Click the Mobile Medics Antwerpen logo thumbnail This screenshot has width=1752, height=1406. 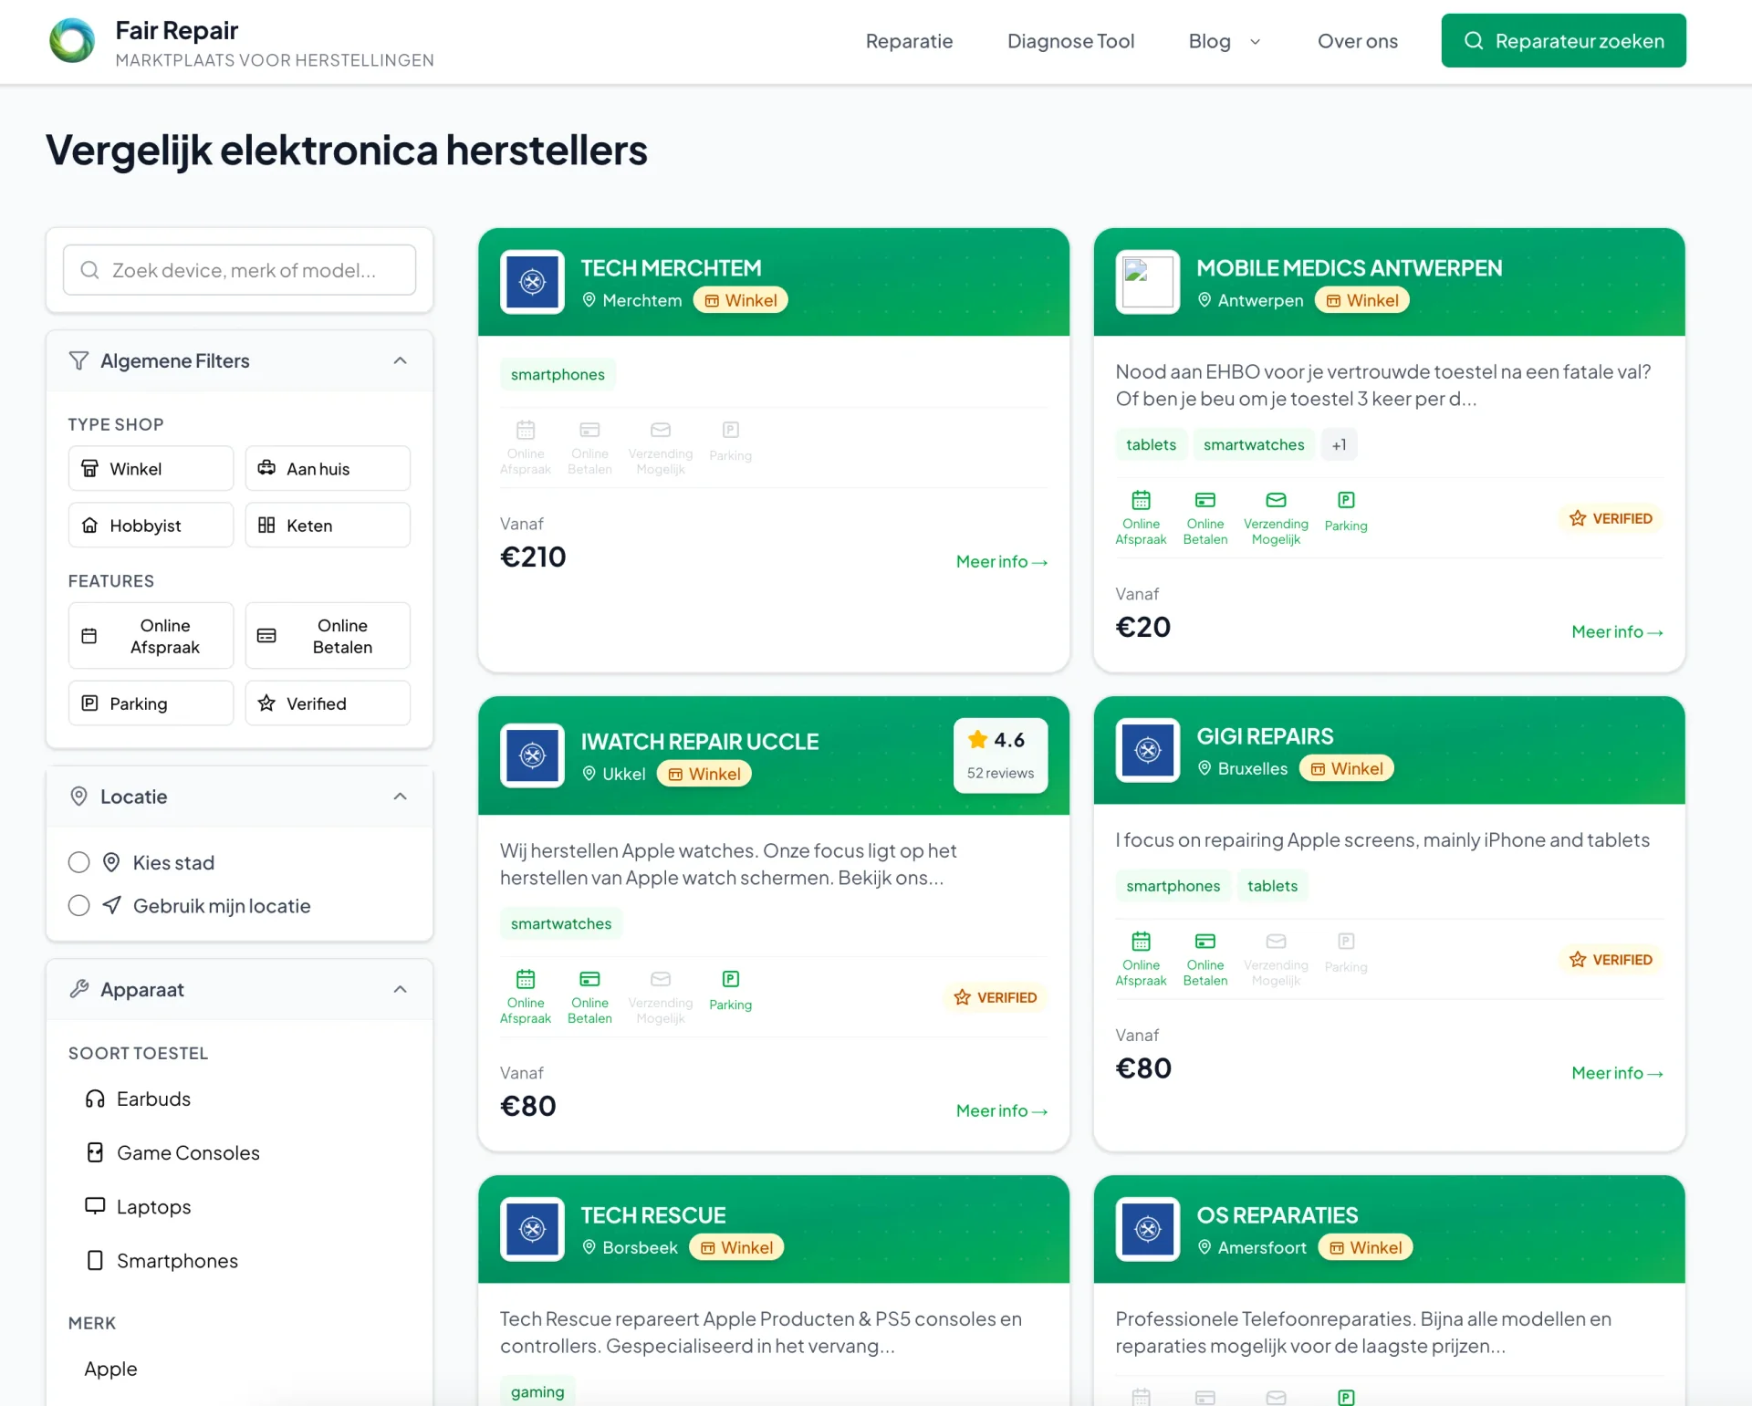click(1147, 282)
